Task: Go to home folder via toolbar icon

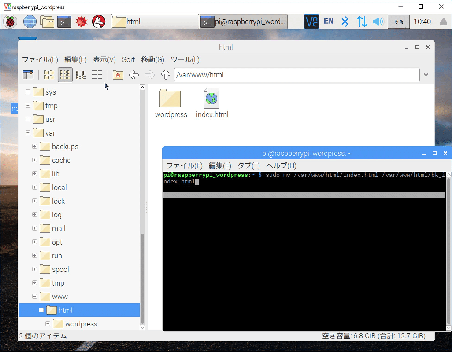Action: pos(118,75)
